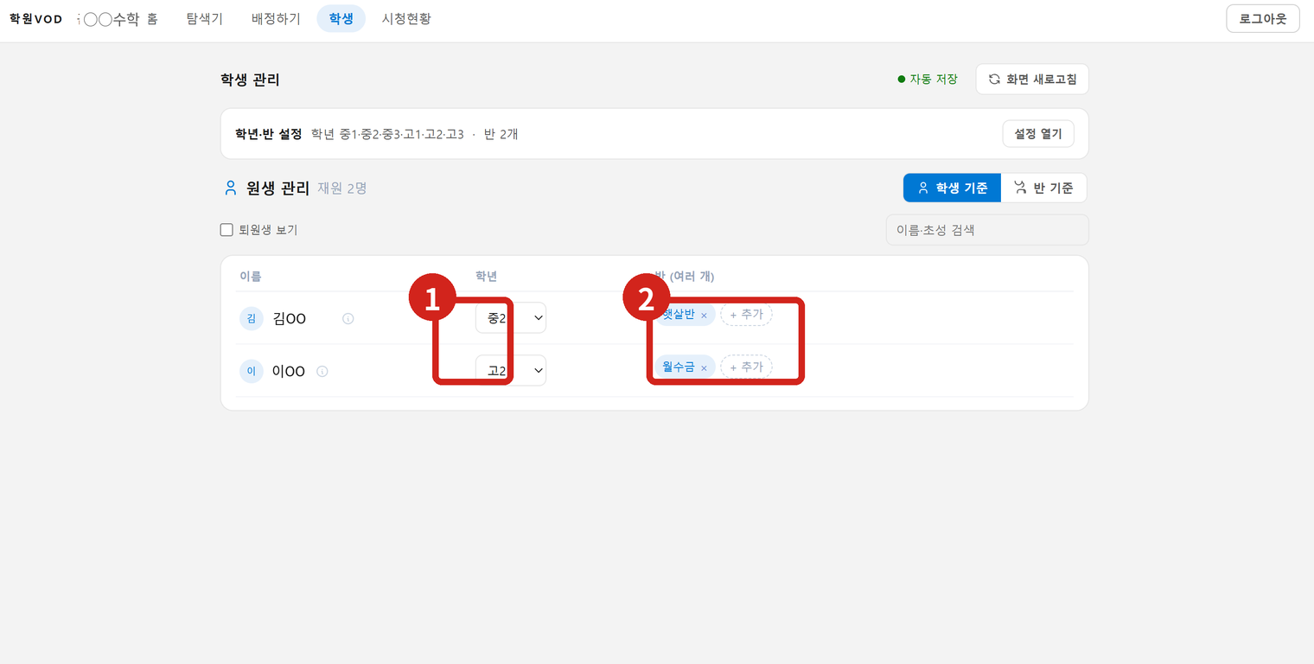Focus the 이름·초성 검색 field

987,230
